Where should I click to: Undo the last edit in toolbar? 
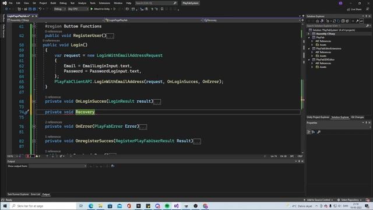point(40,9)
